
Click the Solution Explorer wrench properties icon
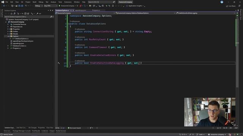coord(37,14)
